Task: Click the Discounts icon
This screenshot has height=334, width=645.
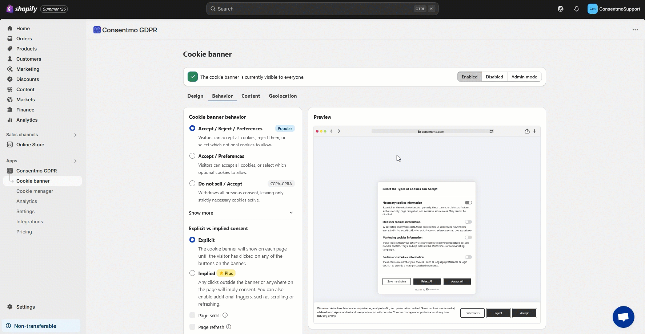Action: pyautogui.click(x=10, y=79)
